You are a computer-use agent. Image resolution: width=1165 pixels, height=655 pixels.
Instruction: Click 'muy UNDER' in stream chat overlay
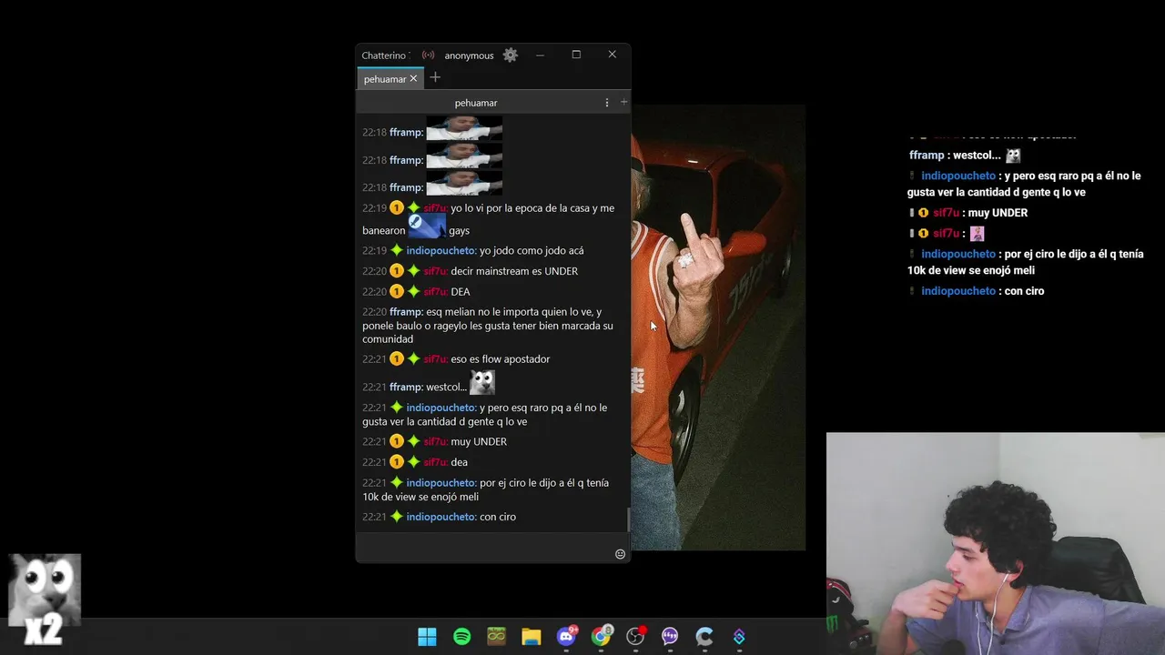click(x=998, y=213)
